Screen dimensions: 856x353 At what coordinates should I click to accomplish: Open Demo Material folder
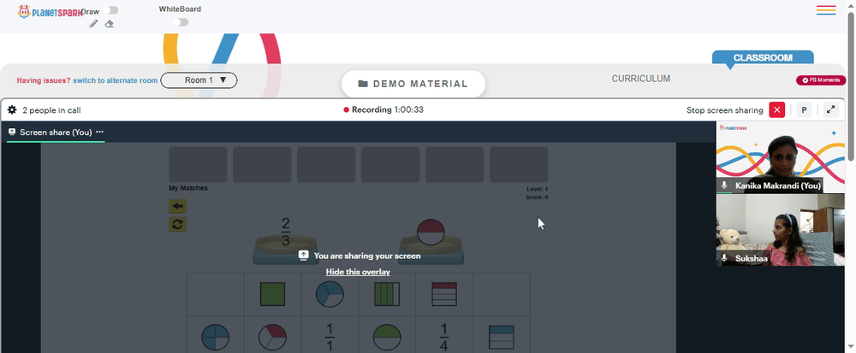click(413, 84)
